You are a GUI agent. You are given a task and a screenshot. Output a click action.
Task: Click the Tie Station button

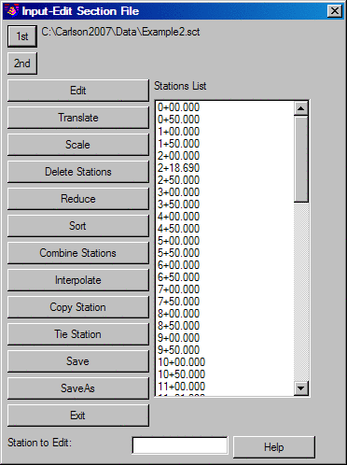click(x=78, y=334)
